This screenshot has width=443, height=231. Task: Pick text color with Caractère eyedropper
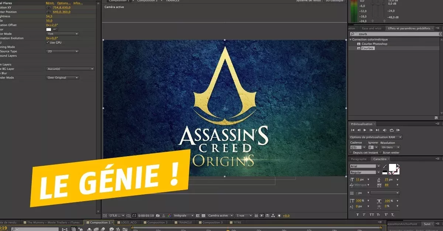385,167
